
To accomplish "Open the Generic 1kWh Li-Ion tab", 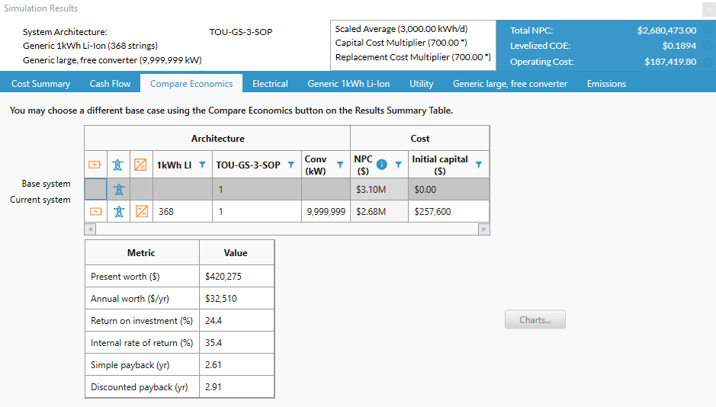I will point(348,84).
